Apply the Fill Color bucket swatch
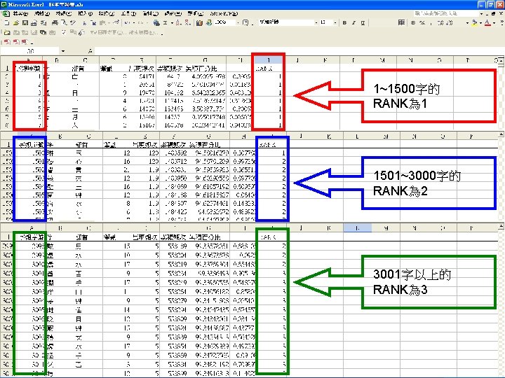Viewport: 505px width, 378px height. pyautogui.click(x=474, y=23)
